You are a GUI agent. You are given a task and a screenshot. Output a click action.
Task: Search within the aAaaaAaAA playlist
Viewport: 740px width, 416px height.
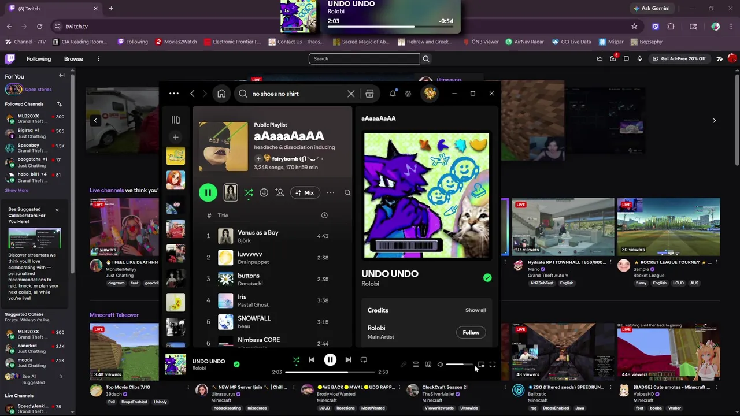coord(347,192)
